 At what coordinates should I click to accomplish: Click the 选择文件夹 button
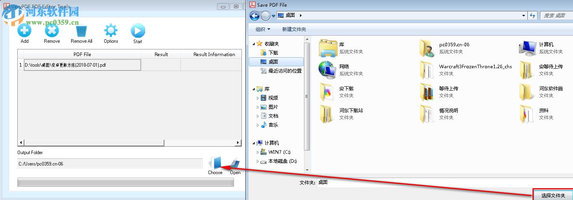click(553, 195)
